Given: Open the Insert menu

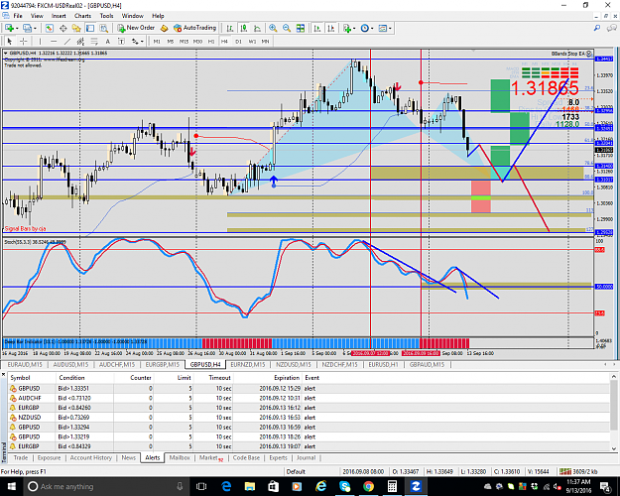Looking at the screenshot, I should pos(59,16).
